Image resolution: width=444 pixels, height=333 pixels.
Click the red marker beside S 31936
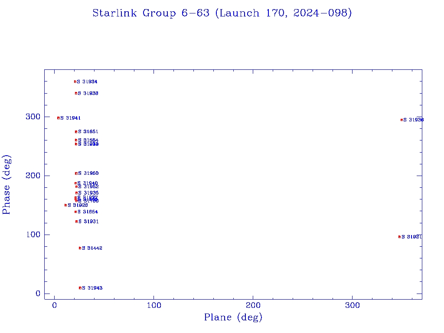(x=402, y=120)
